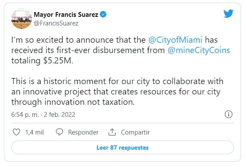Screen dimensions: 245x166
Task: Click the Compartir label
Action: (x=135, y=132)
